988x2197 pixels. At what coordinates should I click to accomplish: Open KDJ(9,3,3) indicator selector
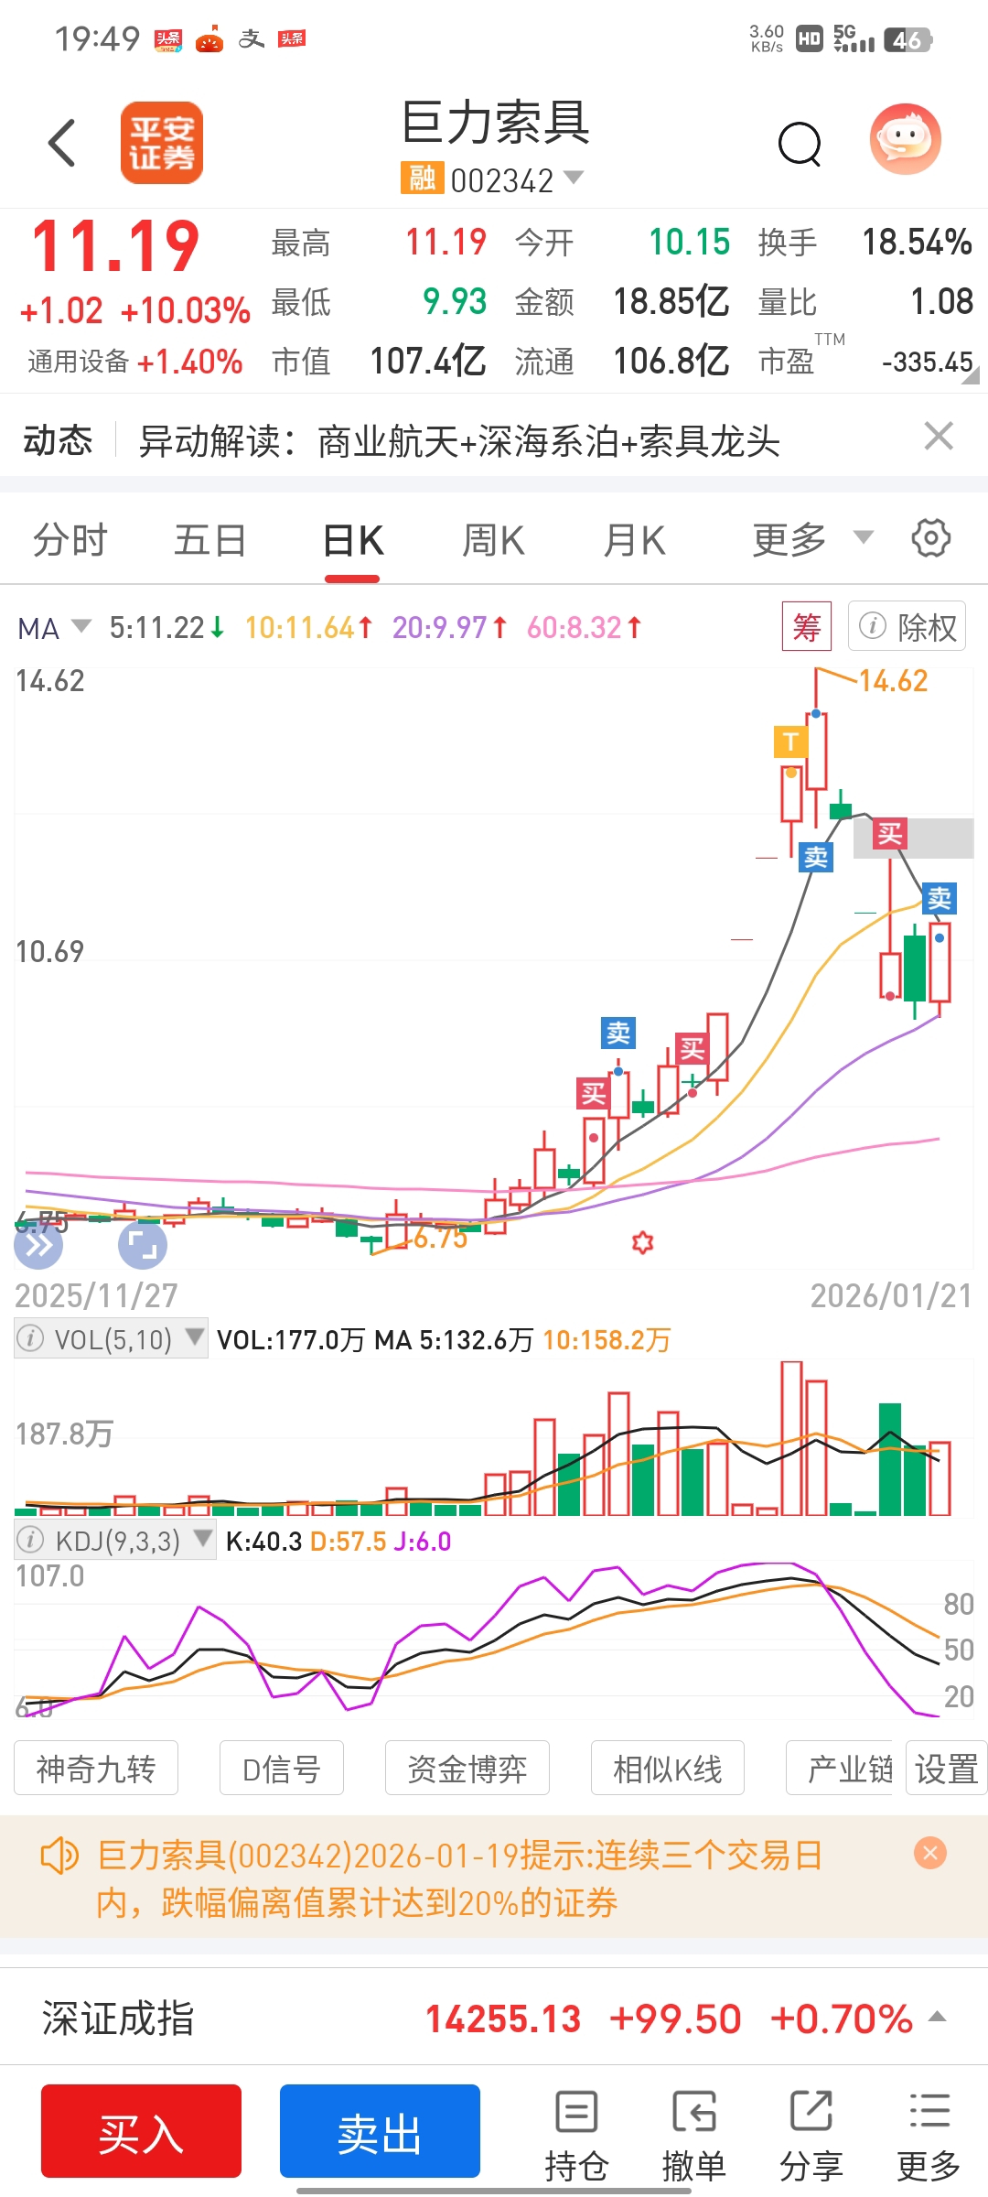pos(115,1541)
